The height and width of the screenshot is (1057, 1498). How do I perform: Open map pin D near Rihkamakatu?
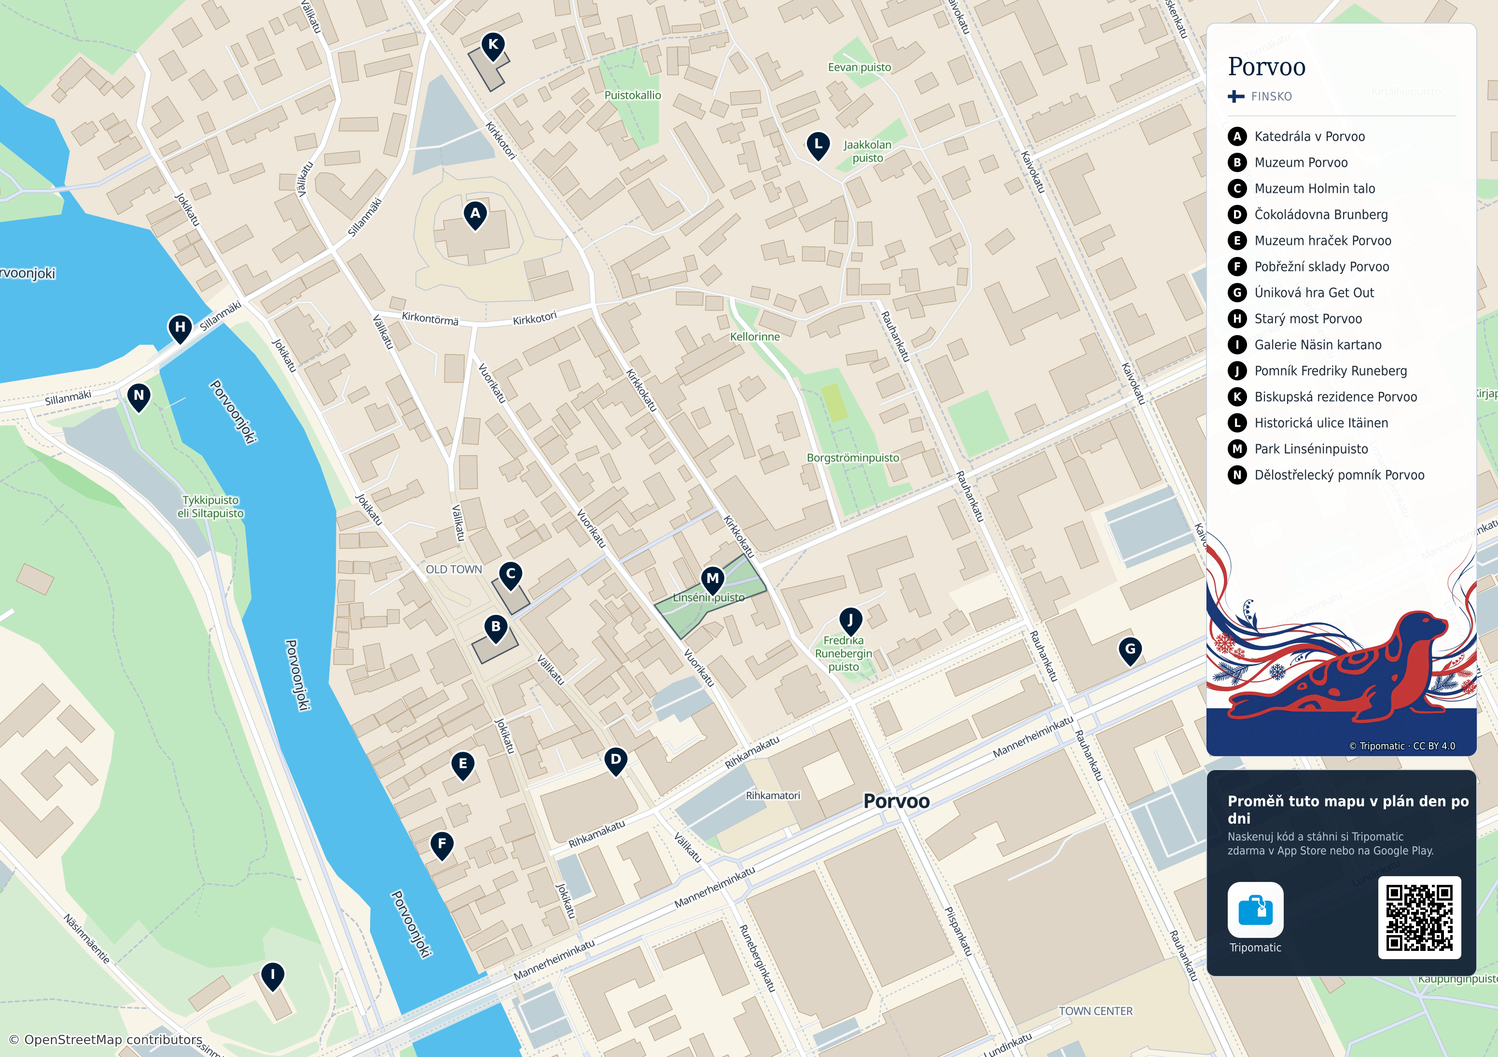[615, 761]
